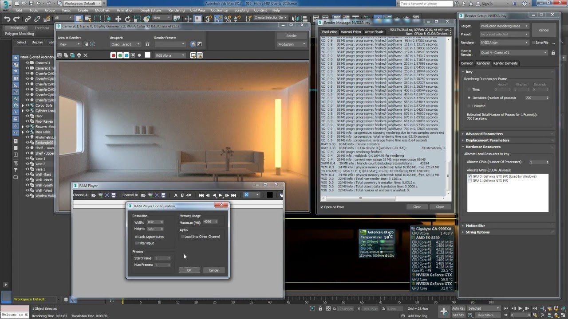The image size is (568, 319).
Task: Open the Modifiers menu
Action: [102, 10]
